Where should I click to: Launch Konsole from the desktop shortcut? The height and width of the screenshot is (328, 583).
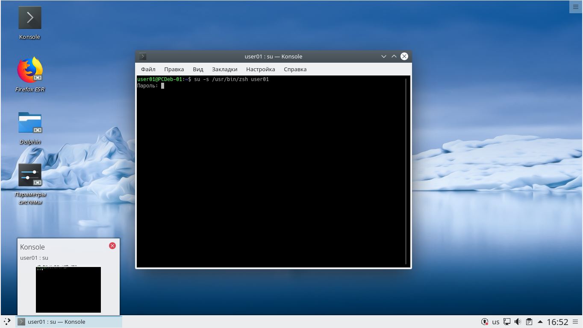pyautogui.click(x=29, y=18)
